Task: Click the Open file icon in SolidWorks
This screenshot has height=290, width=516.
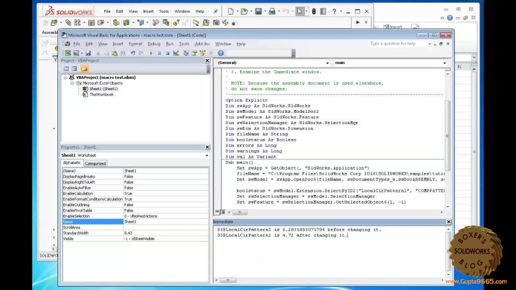Action: [x=244, y=11]
